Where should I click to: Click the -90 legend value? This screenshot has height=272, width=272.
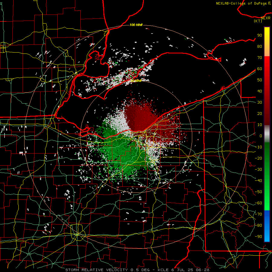tap(258, 237)
